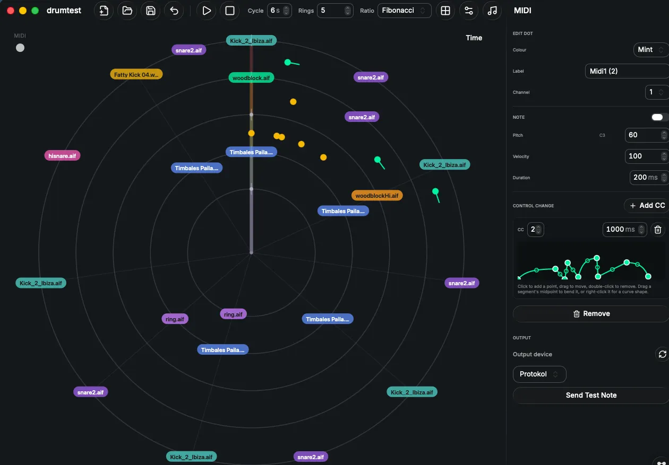
Task: Open the Ratio Fibonacci dropdown
Action: [x=404, y=11]
